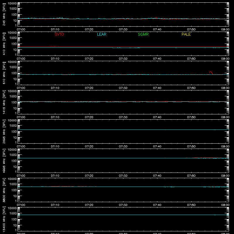Click 07:30 tick label below the 245 MHz plot
This screenshot has width=234, height=234.
[123, 30]
